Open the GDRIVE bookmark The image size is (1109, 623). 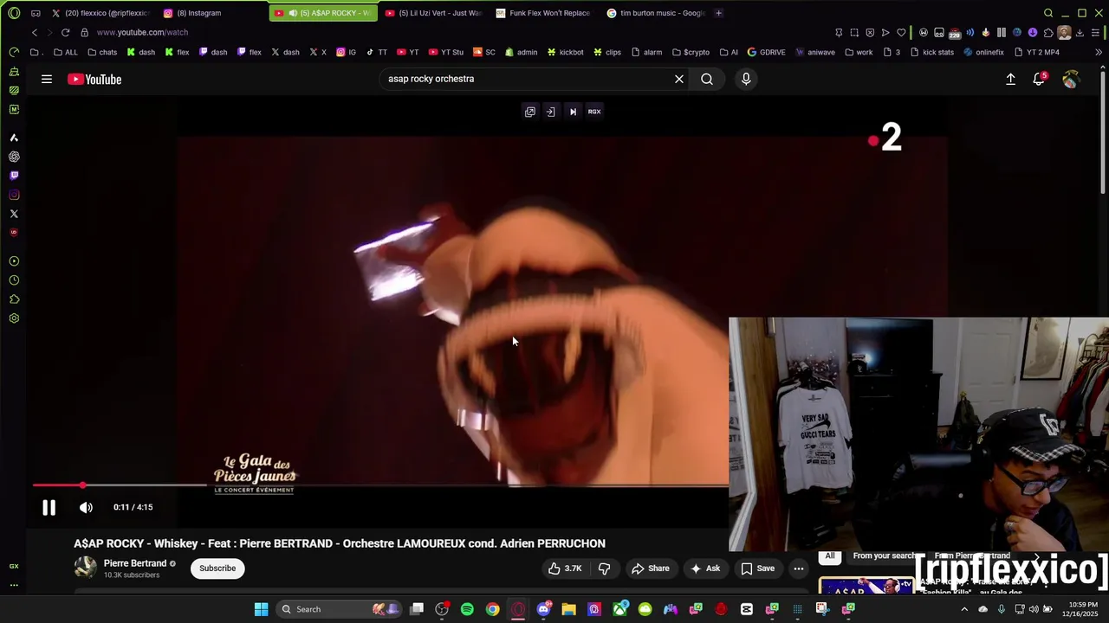[x=766, y=52]
